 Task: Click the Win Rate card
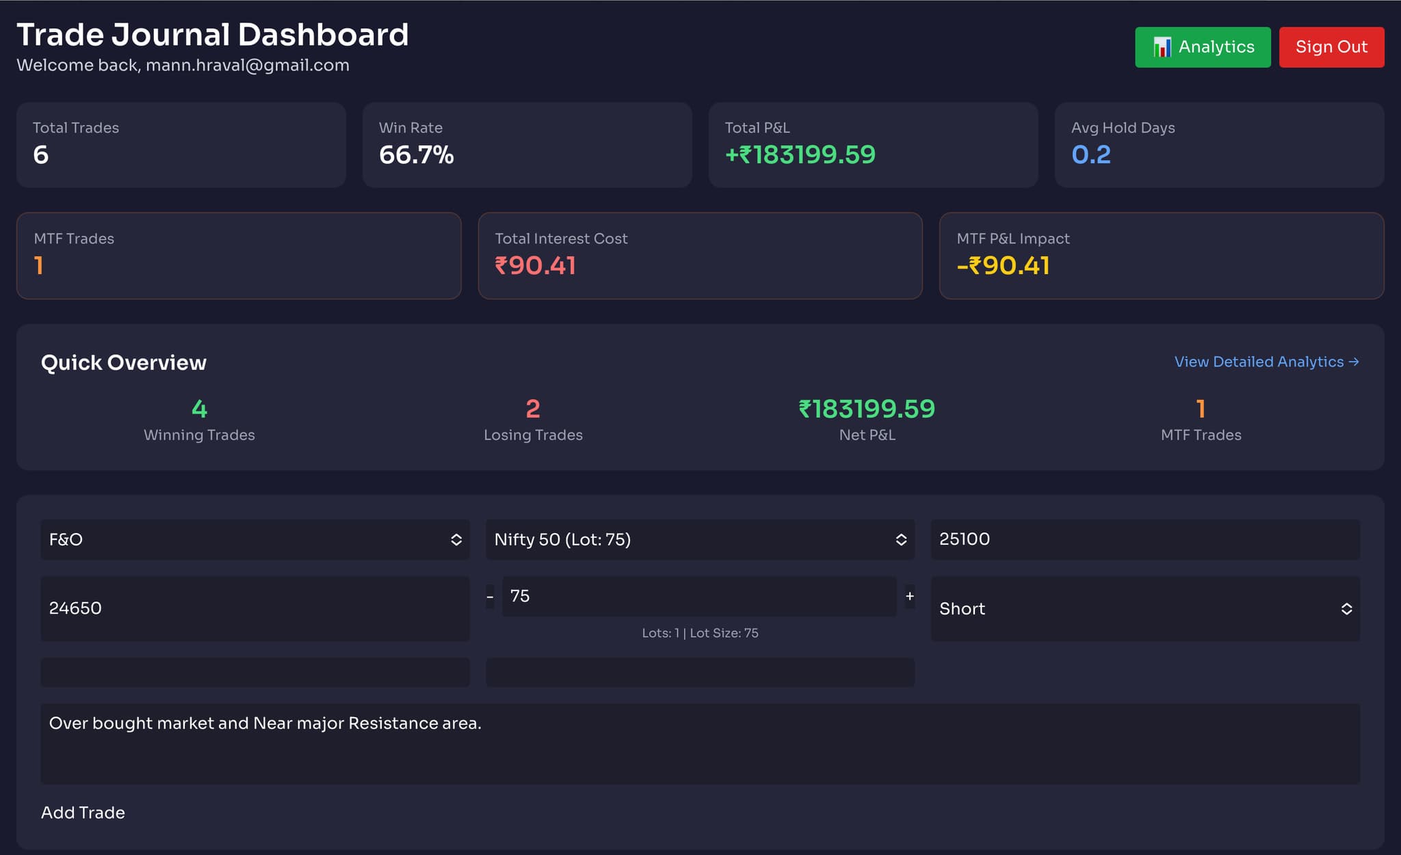pyautogui.click(x=527, y=145)
